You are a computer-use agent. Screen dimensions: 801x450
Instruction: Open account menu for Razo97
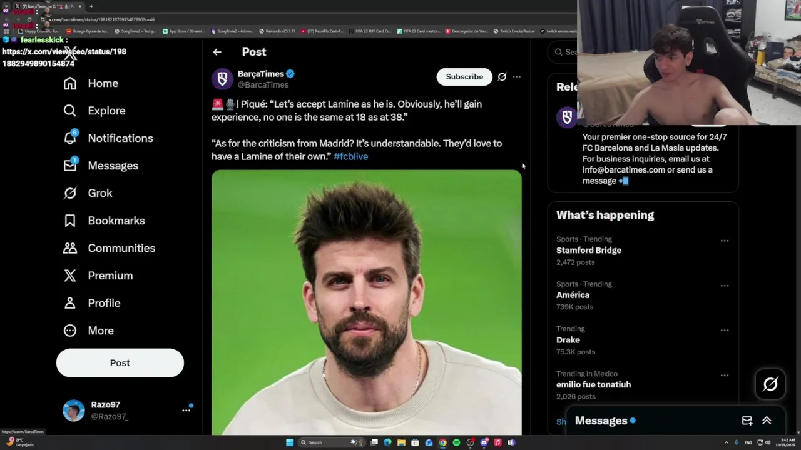click(x=186, y=410)
